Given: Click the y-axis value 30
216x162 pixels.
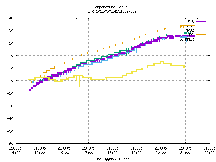Looking at the screenshot, I should tap(11, 30).
